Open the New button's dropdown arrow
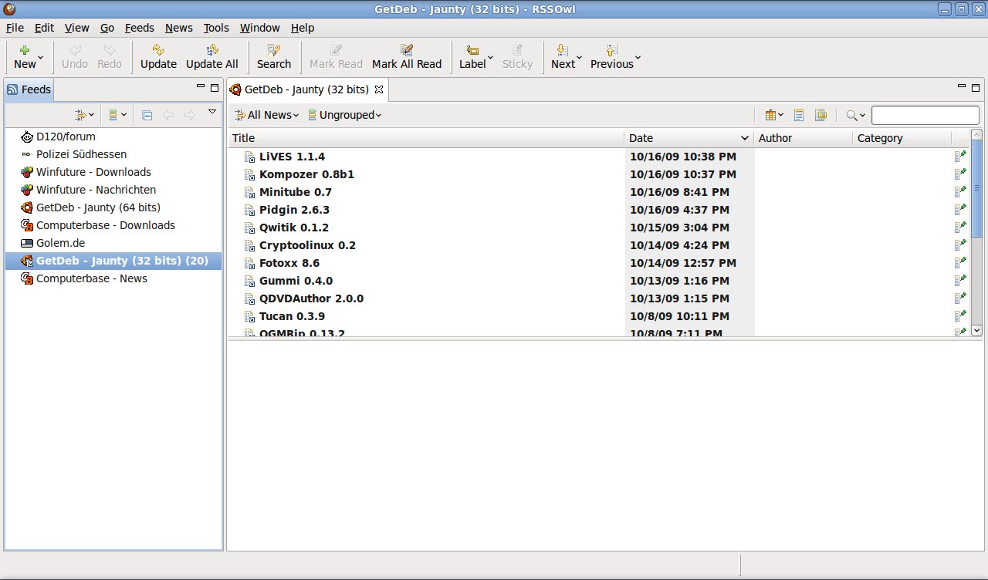The image size is (988, 580). 40,57
